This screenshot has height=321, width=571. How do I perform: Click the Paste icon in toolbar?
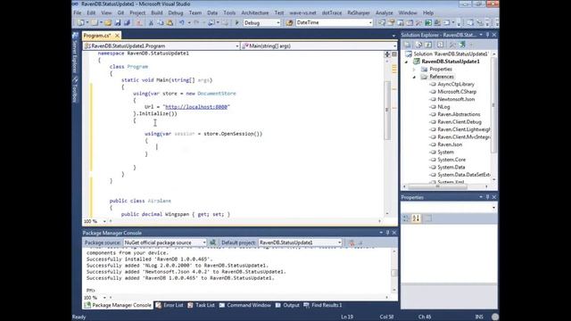point(170,23)
